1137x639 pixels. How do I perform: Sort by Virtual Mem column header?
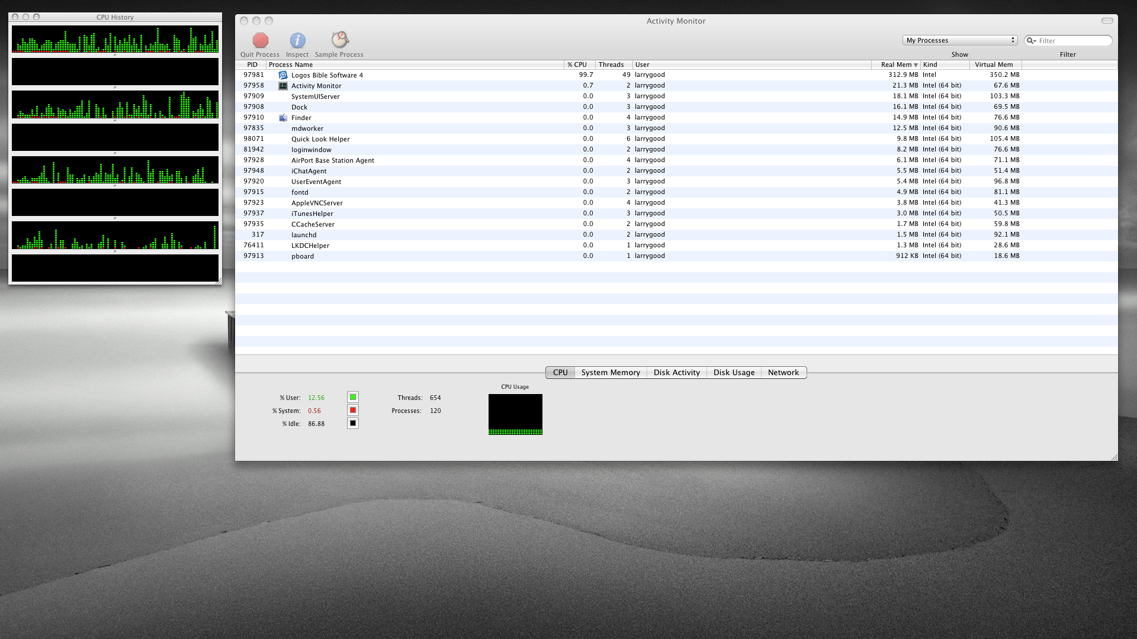coord(995,64)
